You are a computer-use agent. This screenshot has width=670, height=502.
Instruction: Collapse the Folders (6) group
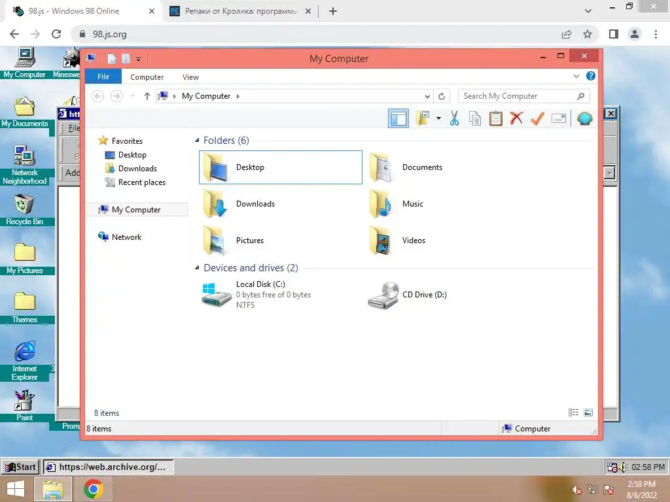tap(197, 140)
